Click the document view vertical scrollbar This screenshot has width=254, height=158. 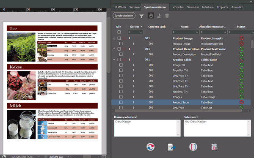(x=108, y=45)
